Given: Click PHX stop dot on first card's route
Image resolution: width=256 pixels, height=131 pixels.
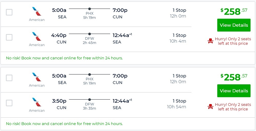Looking at the screenshot, I should click(x=90, y=9).
